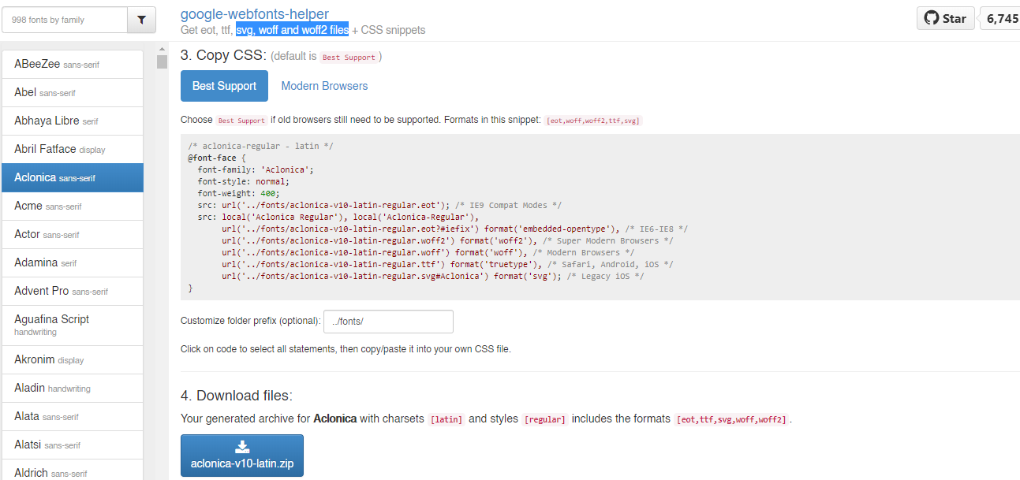1020x480 pixels.
Task: Open the google-webfonts-helper title link
Action: click(255, 14)
